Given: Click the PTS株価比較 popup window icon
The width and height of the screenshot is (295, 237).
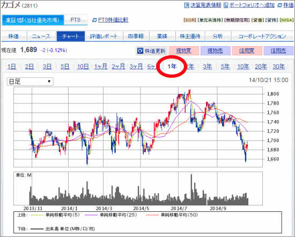Looking at the screenshot, I should pyautogui.click(x=94, y=20).
